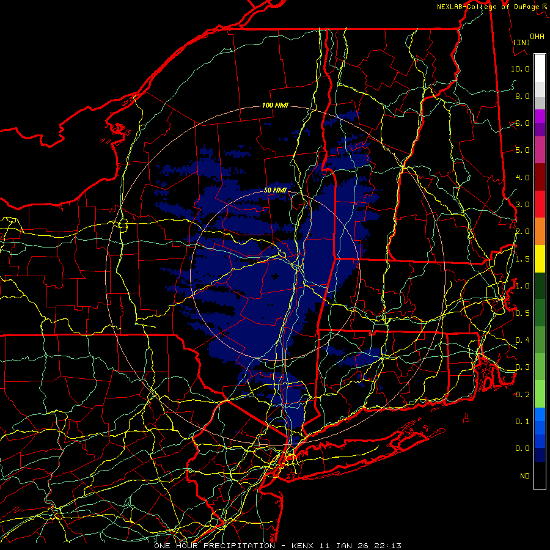Click the 0.2 legend value label
The height and width of the screenshot is (550, 550).
pos(522,394)
